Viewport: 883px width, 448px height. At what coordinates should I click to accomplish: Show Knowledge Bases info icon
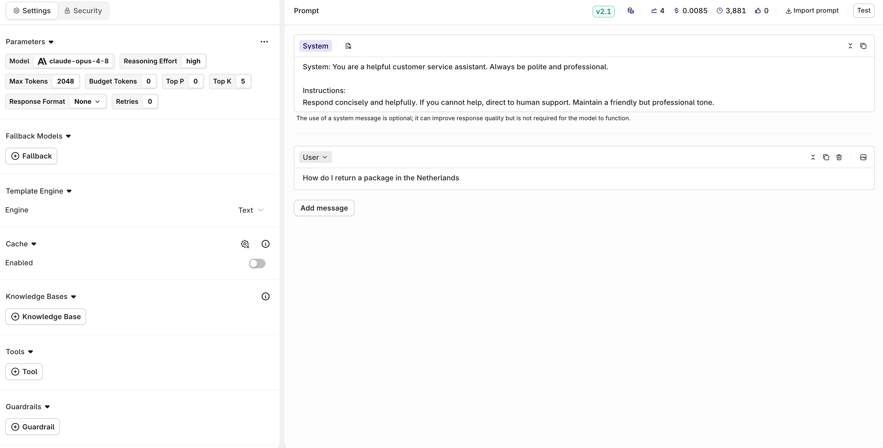click(x=265, y=297)
